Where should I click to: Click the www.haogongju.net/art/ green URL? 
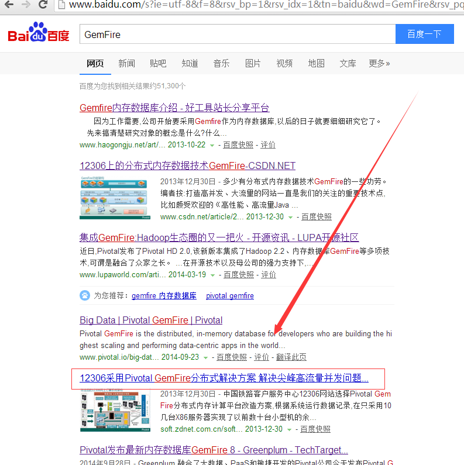[122, 145]
